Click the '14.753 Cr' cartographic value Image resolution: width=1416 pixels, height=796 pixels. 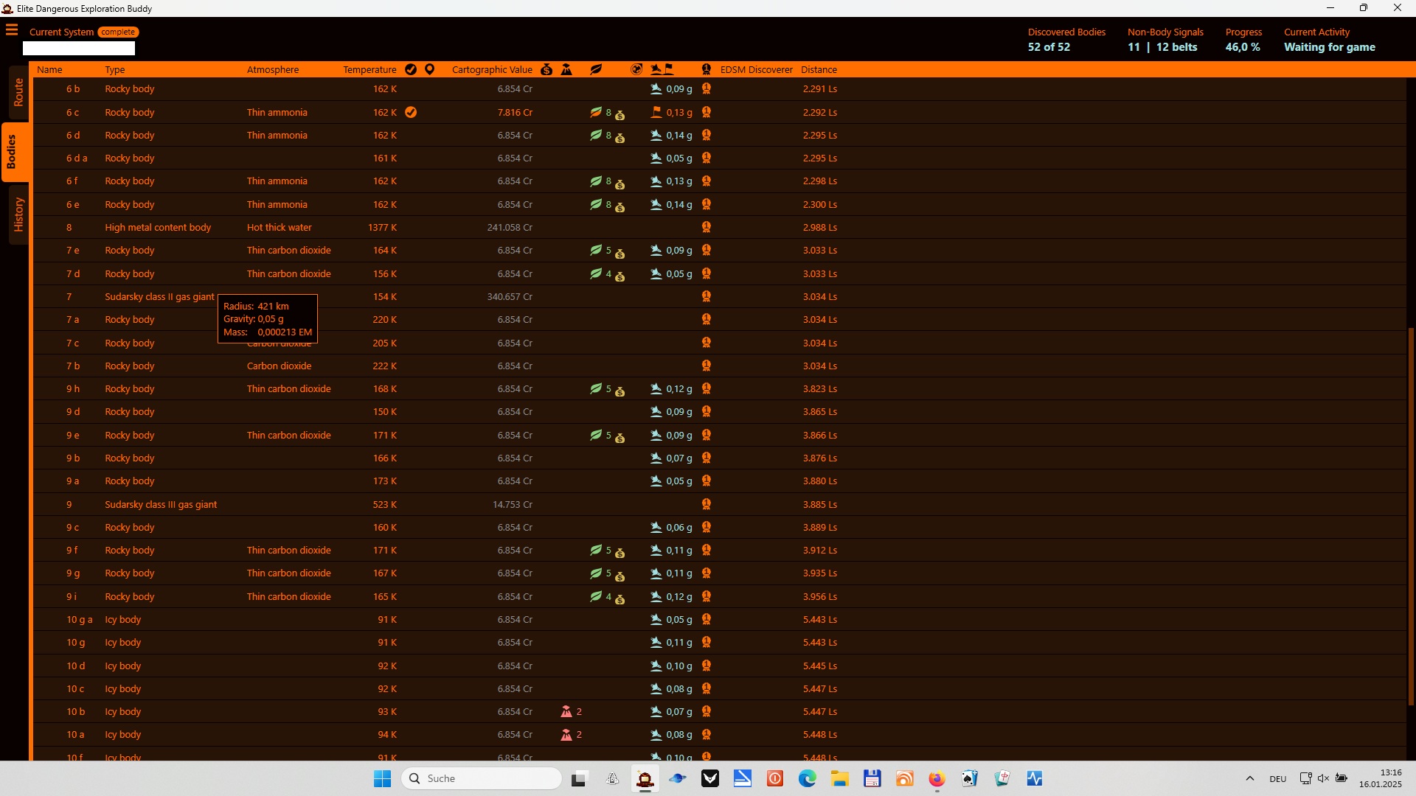pos(513,504)
